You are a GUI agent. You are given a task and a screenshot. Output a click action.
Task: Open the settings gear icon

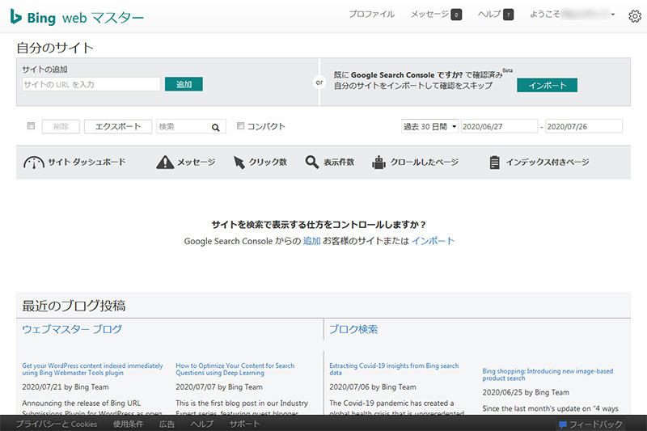click(635, 16)
